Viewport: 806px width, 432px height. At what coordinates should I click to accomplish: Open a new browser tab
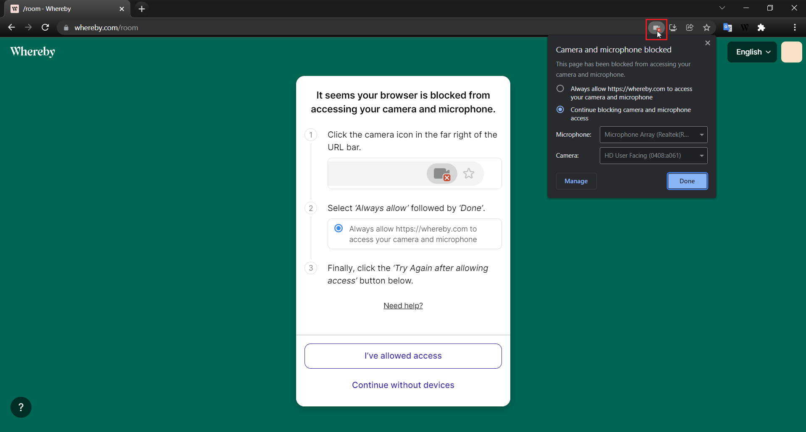(142, 9)
